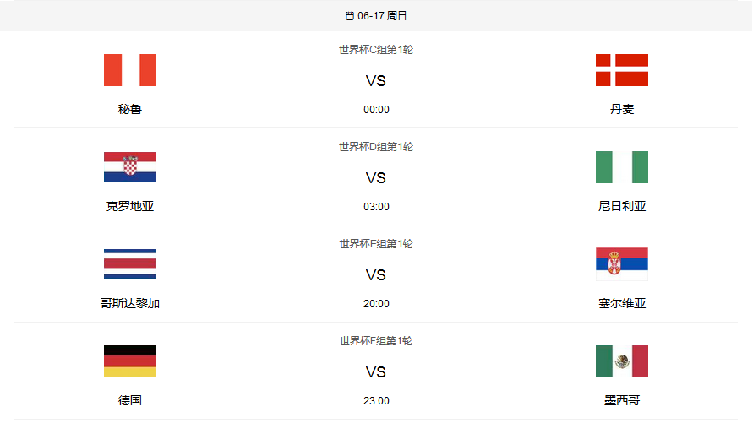Click the Mexico flag icon
Image resolution: width=753 pixels, height=423 pixels.
(621, 361)
